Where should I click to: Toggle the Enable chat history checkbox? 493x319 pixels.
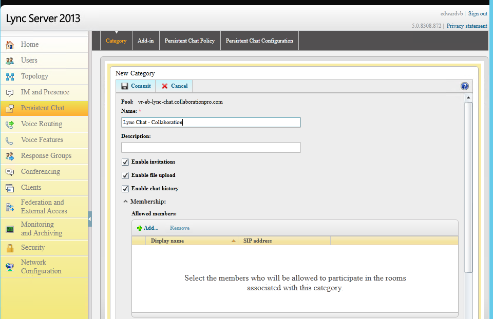click(125, 189)
